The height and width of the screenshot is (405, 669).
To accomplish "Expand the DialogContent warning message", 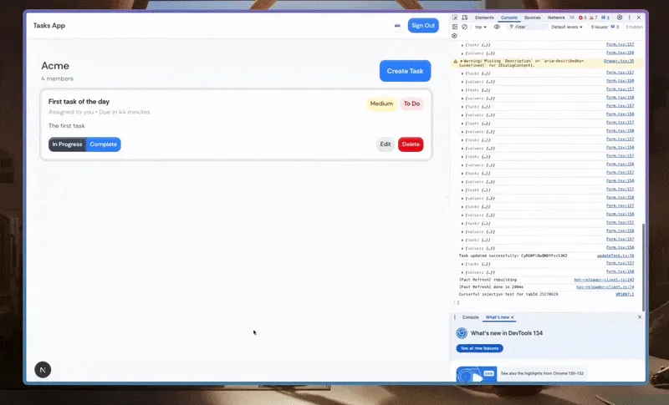I will (462, 61).
